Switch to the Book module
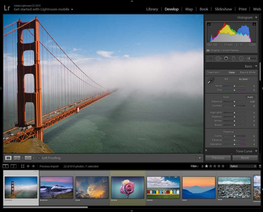This screenshot has width=263, height=212. coord(204,9)
